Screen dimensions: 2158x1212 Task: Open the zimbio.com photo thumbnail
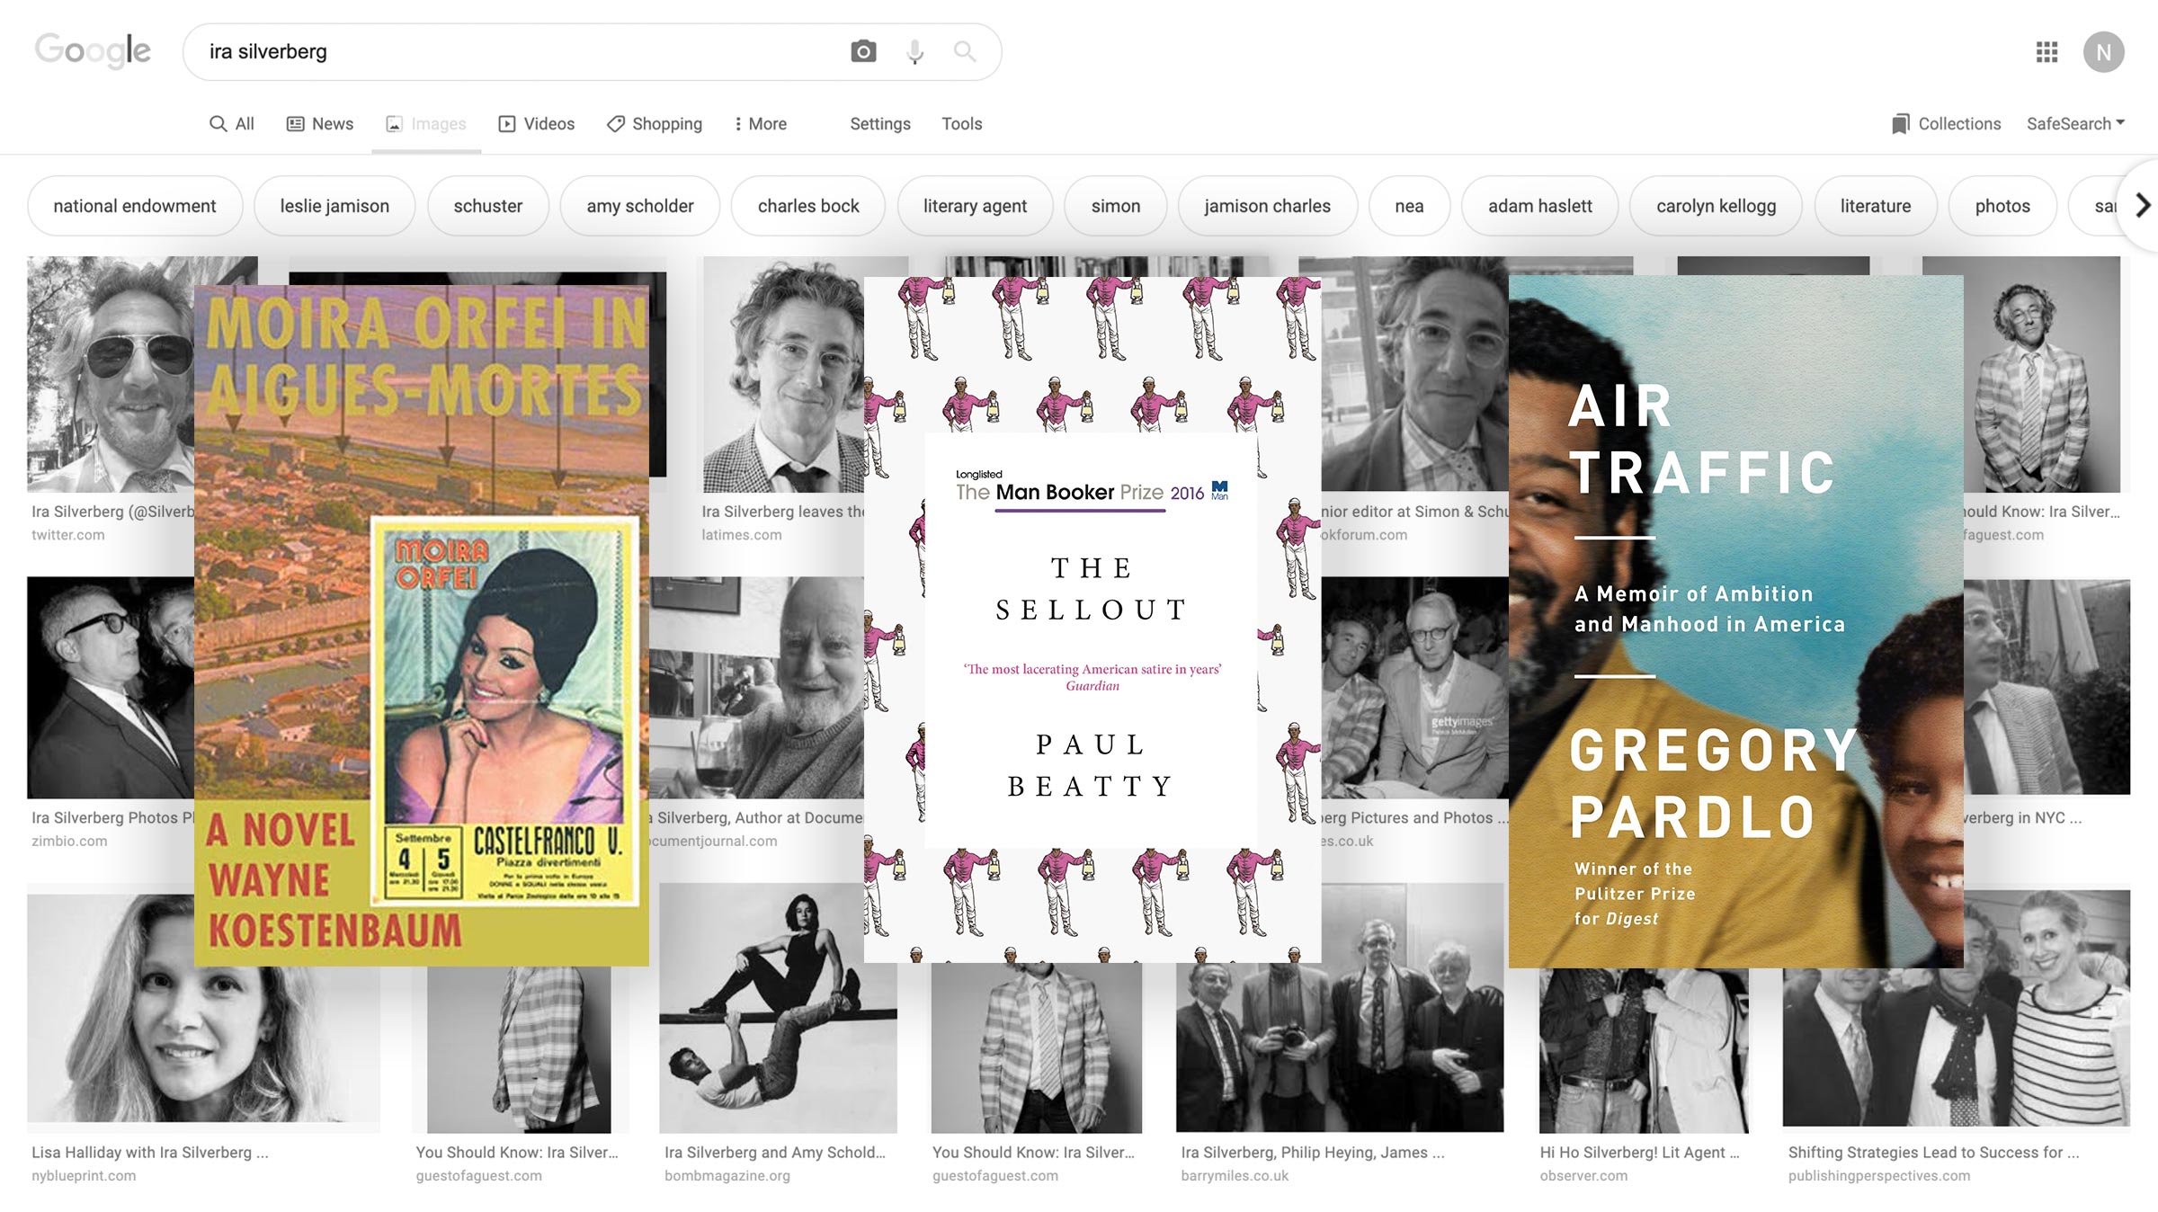click(111, 687)
